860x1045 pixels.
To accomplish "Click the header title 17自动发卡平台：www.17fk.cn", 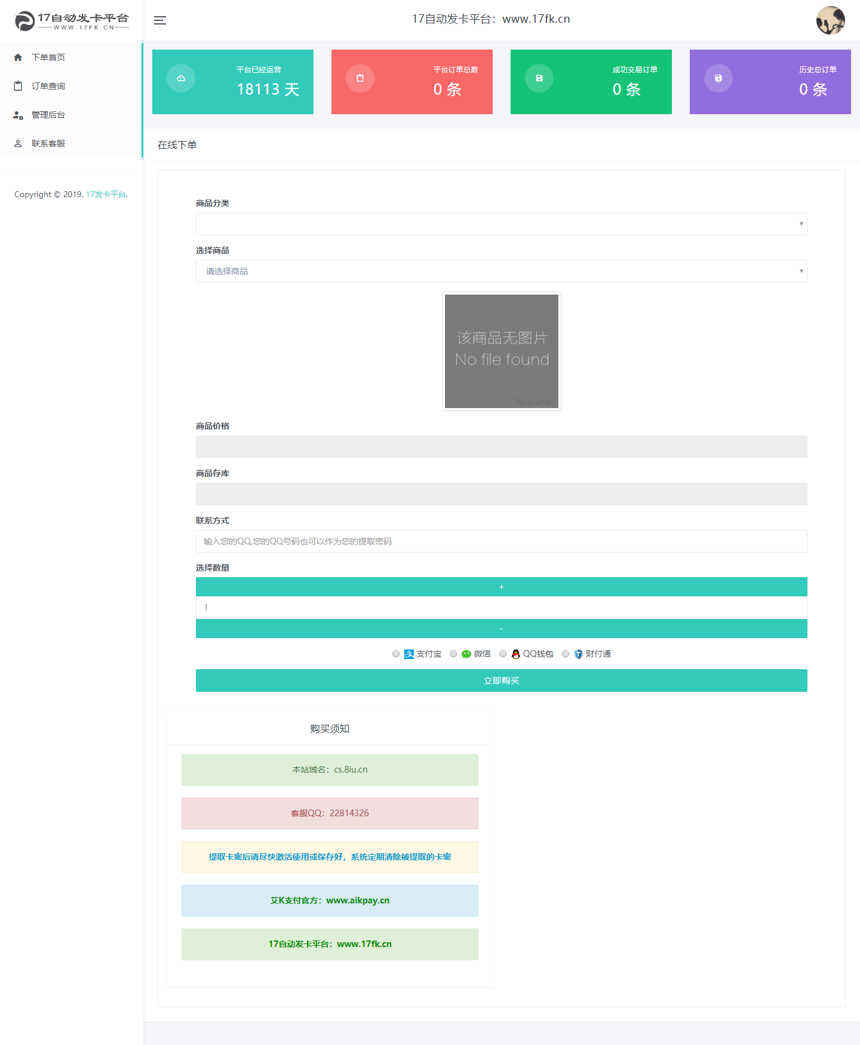I will pos(491,19).
